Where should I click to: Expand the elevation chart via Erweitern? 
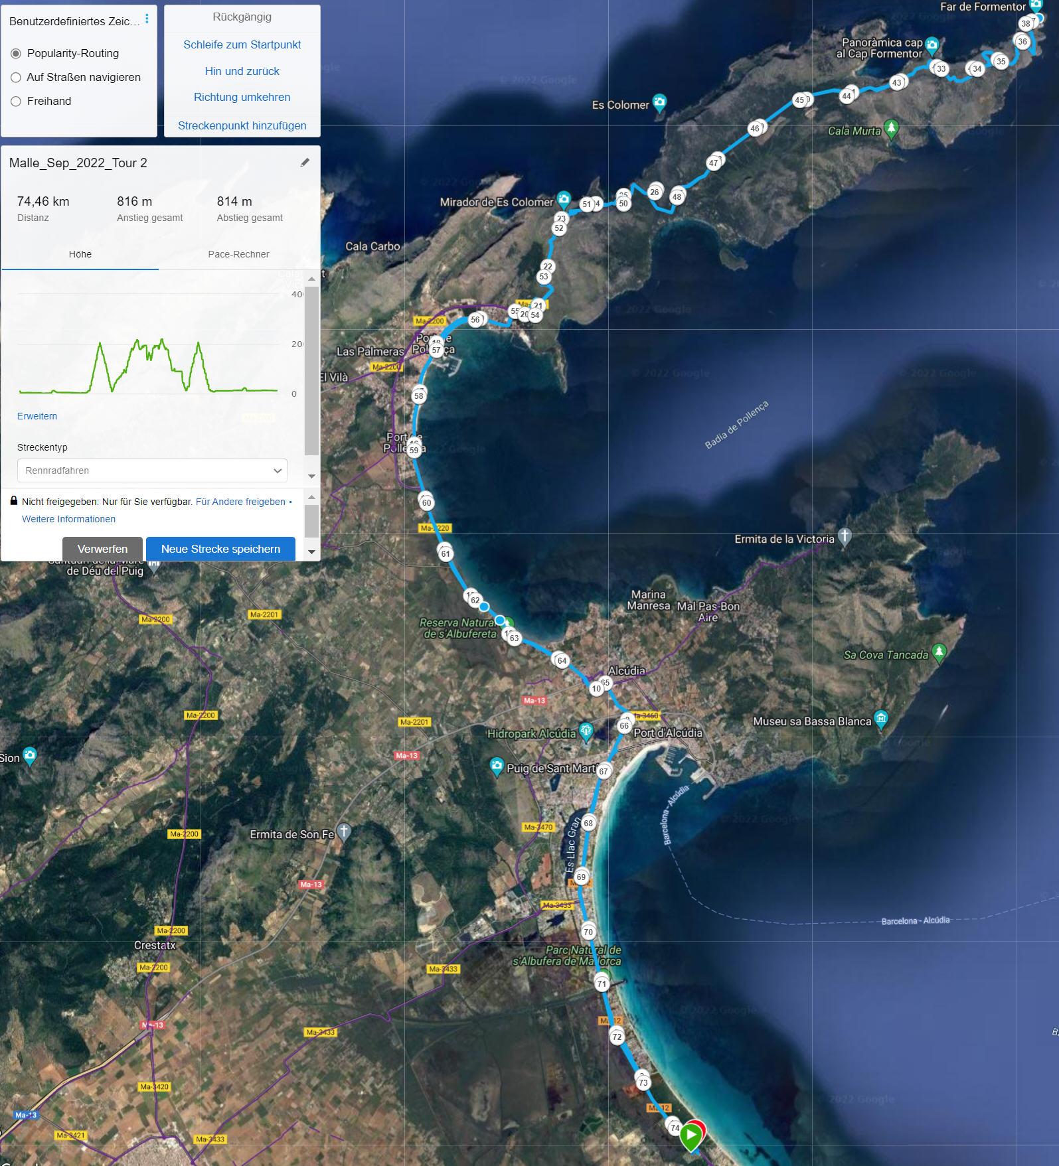[x=37, y=416]
